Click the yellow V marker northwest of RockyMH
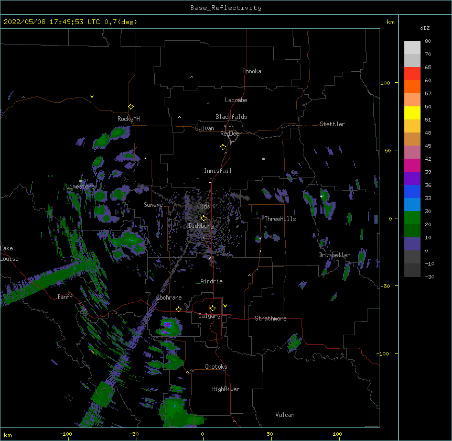 pyautogui.click(x=92, y=96)
